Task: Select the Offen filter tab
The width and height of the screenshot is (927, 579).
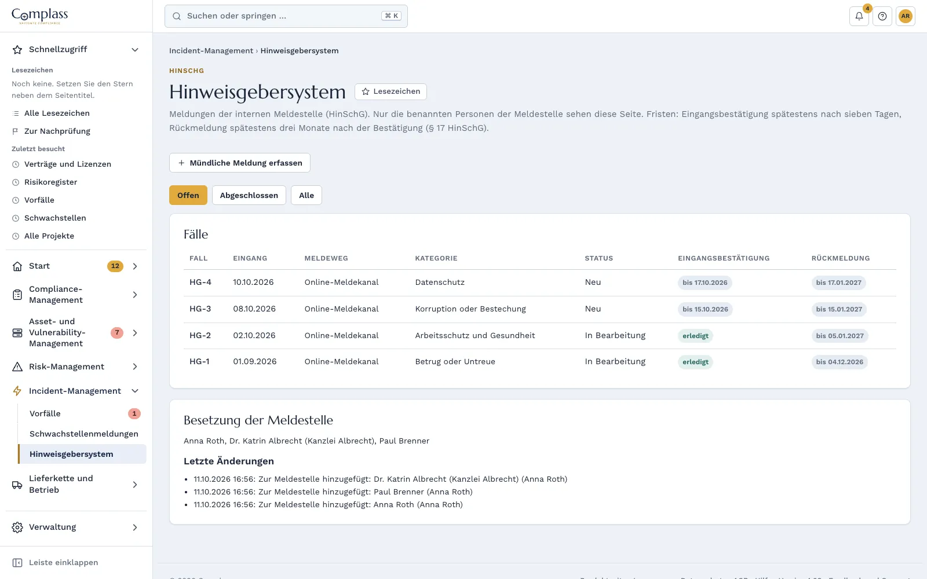Action: point(188,195)
